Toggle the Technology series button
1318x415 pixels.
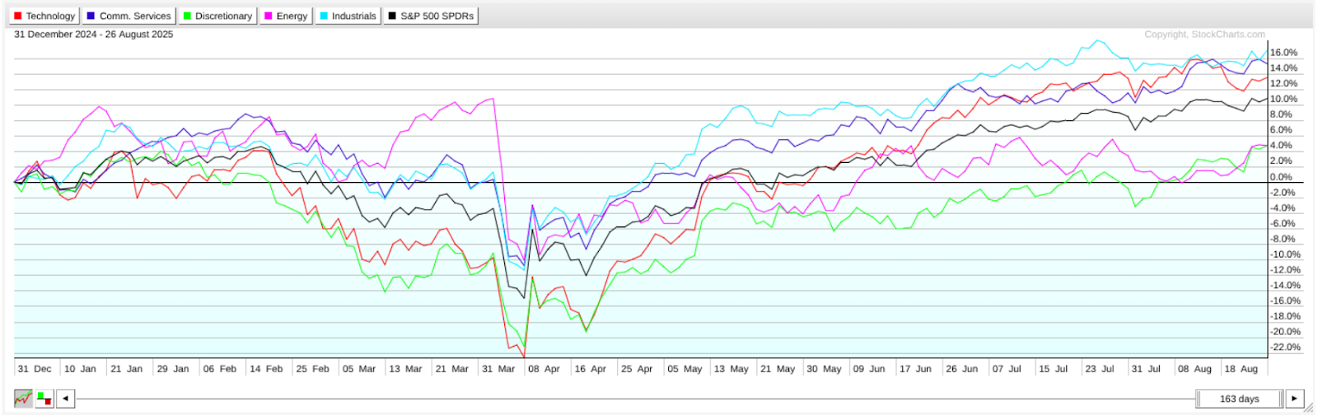[x=44, y=16]
